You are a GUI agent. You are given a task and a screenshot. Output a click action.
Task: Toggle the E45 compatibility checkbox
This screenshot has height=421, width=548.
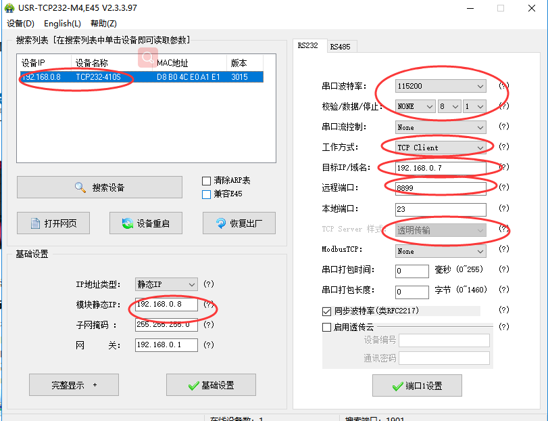[x=207, y=194]
